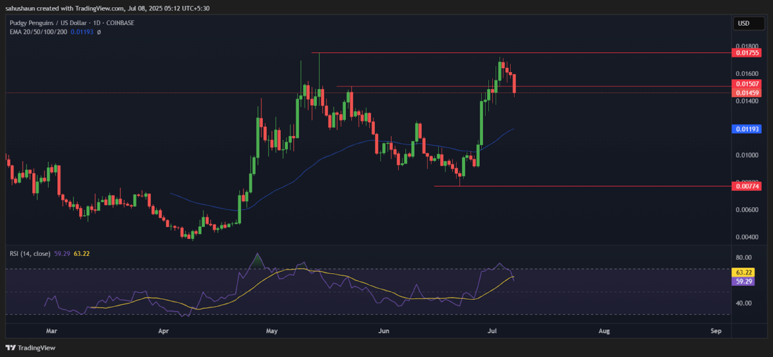Click the 0.01400 price scale label
Image resolution: width=773 pixels, height=357 pixels.
(746, 101)
